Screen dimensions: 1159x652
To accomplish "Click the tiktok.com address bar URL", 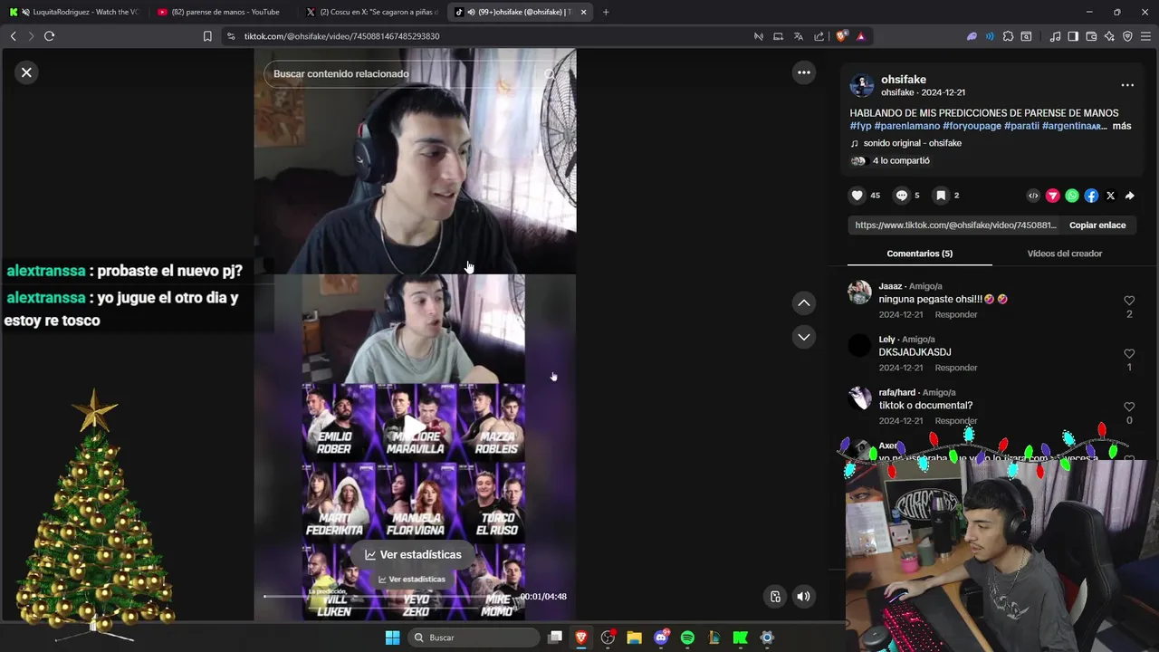I will click(341, 36).
